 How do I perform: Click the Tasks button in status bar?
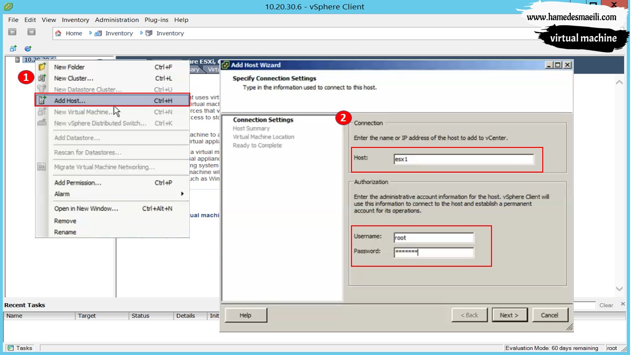click(x=20, y=348)
